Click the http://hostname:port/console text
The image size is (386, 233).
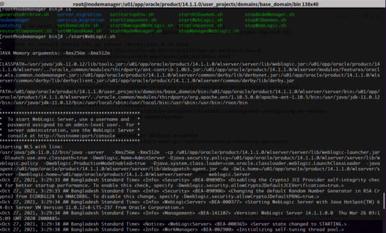click(77, 136)
